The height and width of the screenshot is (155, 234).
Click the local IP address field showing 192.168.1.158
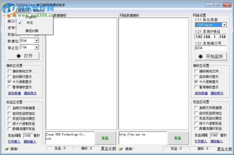[x=211, y=37]
